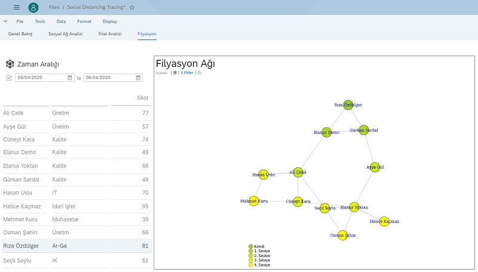Click the Zaman Aralığı cube icon
Viewport: 478px width, 272px height.
[x=10, y=64]
